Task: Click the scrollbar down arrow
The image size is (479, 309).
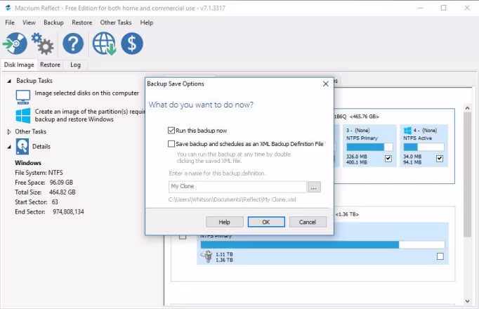Action: (x=467, y=301)
